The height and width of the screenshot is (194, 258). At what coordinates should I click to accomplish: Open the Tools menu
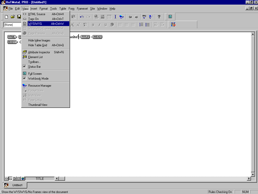tap(53, 9)
